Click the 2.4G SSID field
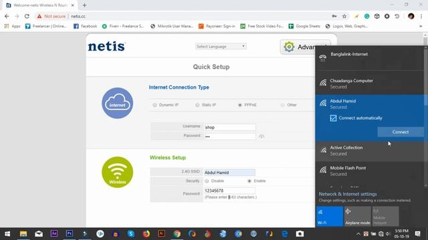428x240 pixels. click(229, 173)
